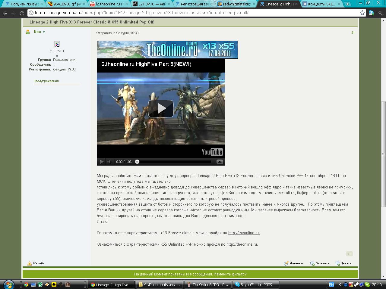Image resolution: width=386 pixels, height=289 pixels.
Task: Open Neo's user profile link
Action: coord(37,32)
